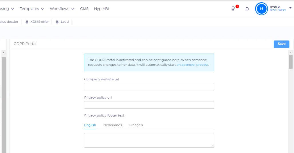
Task: Click the Privacy policy url field
Action: [x=149, y=105]
